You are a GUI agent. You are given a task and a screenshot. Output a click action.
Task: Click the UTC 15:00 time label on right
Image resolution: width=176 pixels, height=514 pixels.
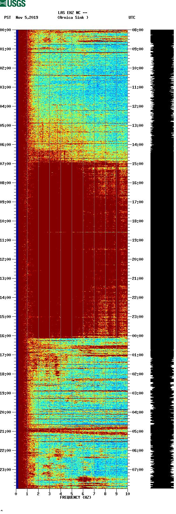coord(138,164)
